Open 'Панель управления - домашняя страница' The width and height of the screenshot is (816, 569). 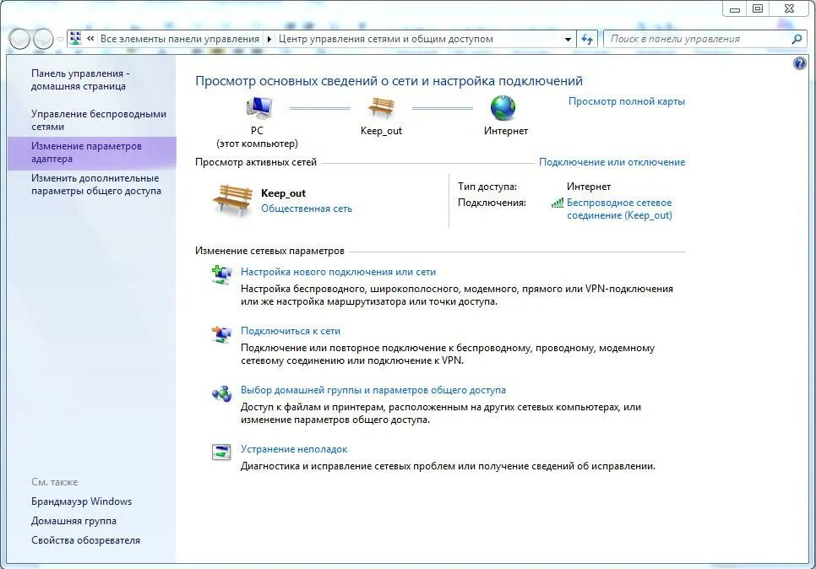(x=80, y=79)
